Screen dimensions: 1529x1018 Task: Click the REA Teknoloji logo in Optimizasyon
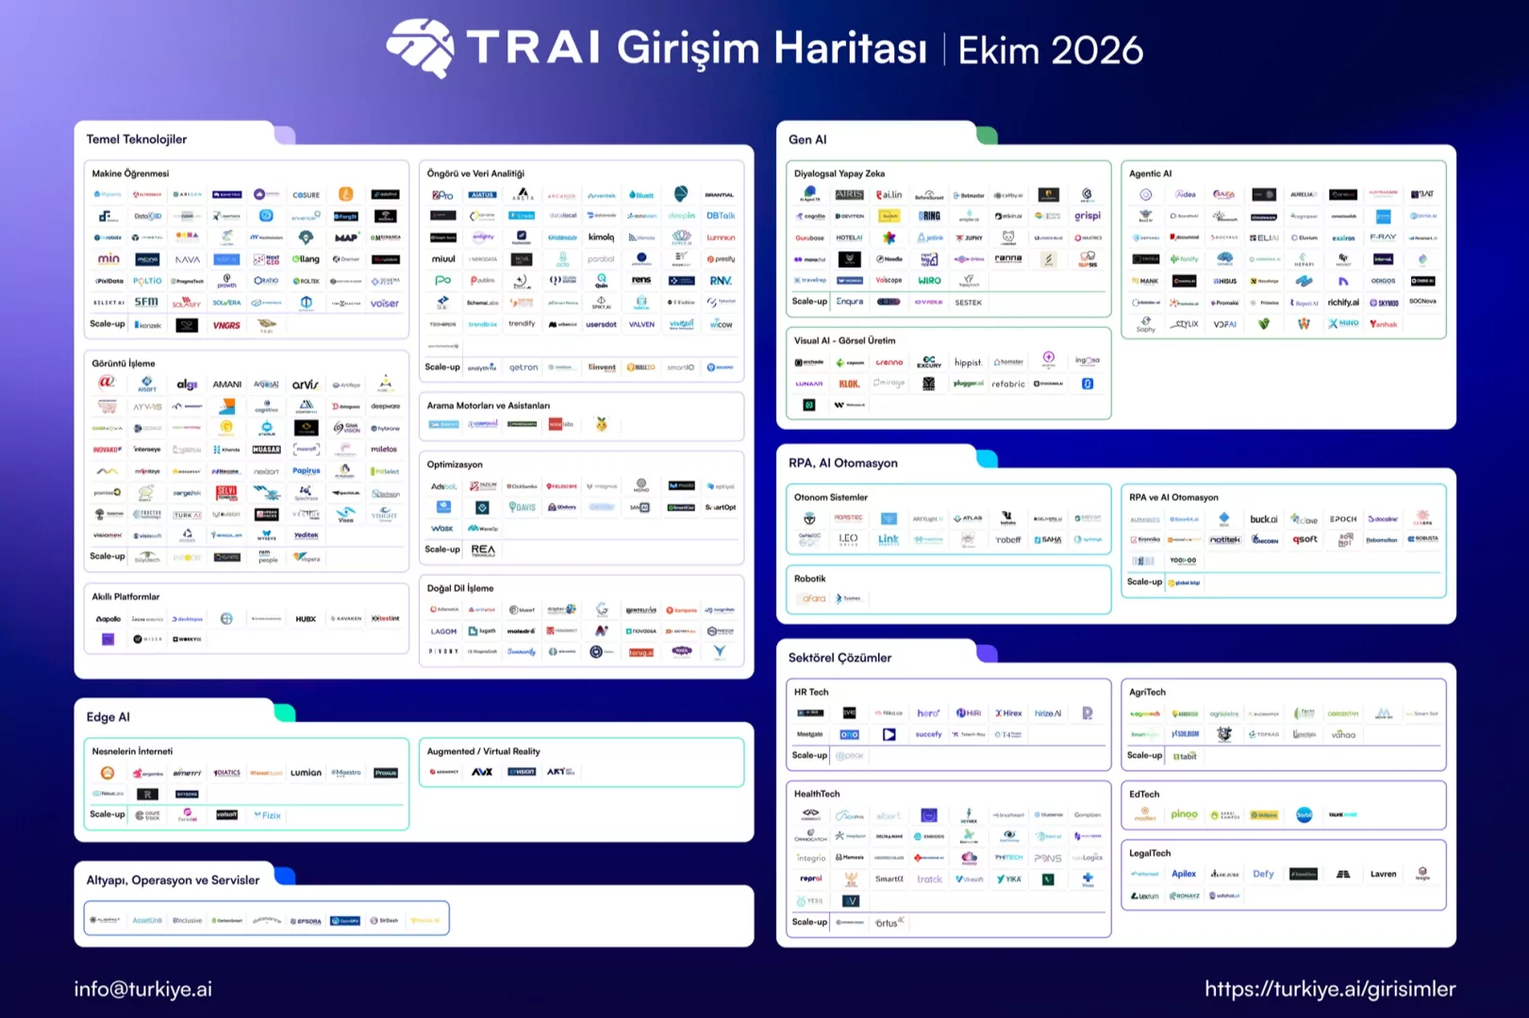point(483,550)
